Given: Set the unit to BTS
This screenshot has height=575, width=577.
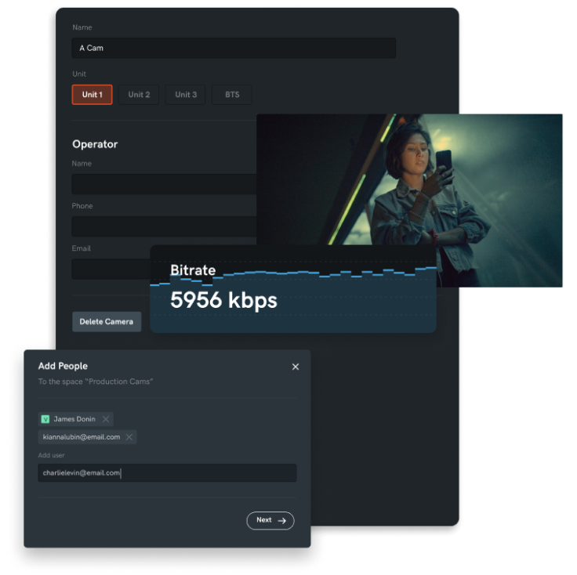Looking at the screenshot, I should pyautogui.click(x=232, y=95).
